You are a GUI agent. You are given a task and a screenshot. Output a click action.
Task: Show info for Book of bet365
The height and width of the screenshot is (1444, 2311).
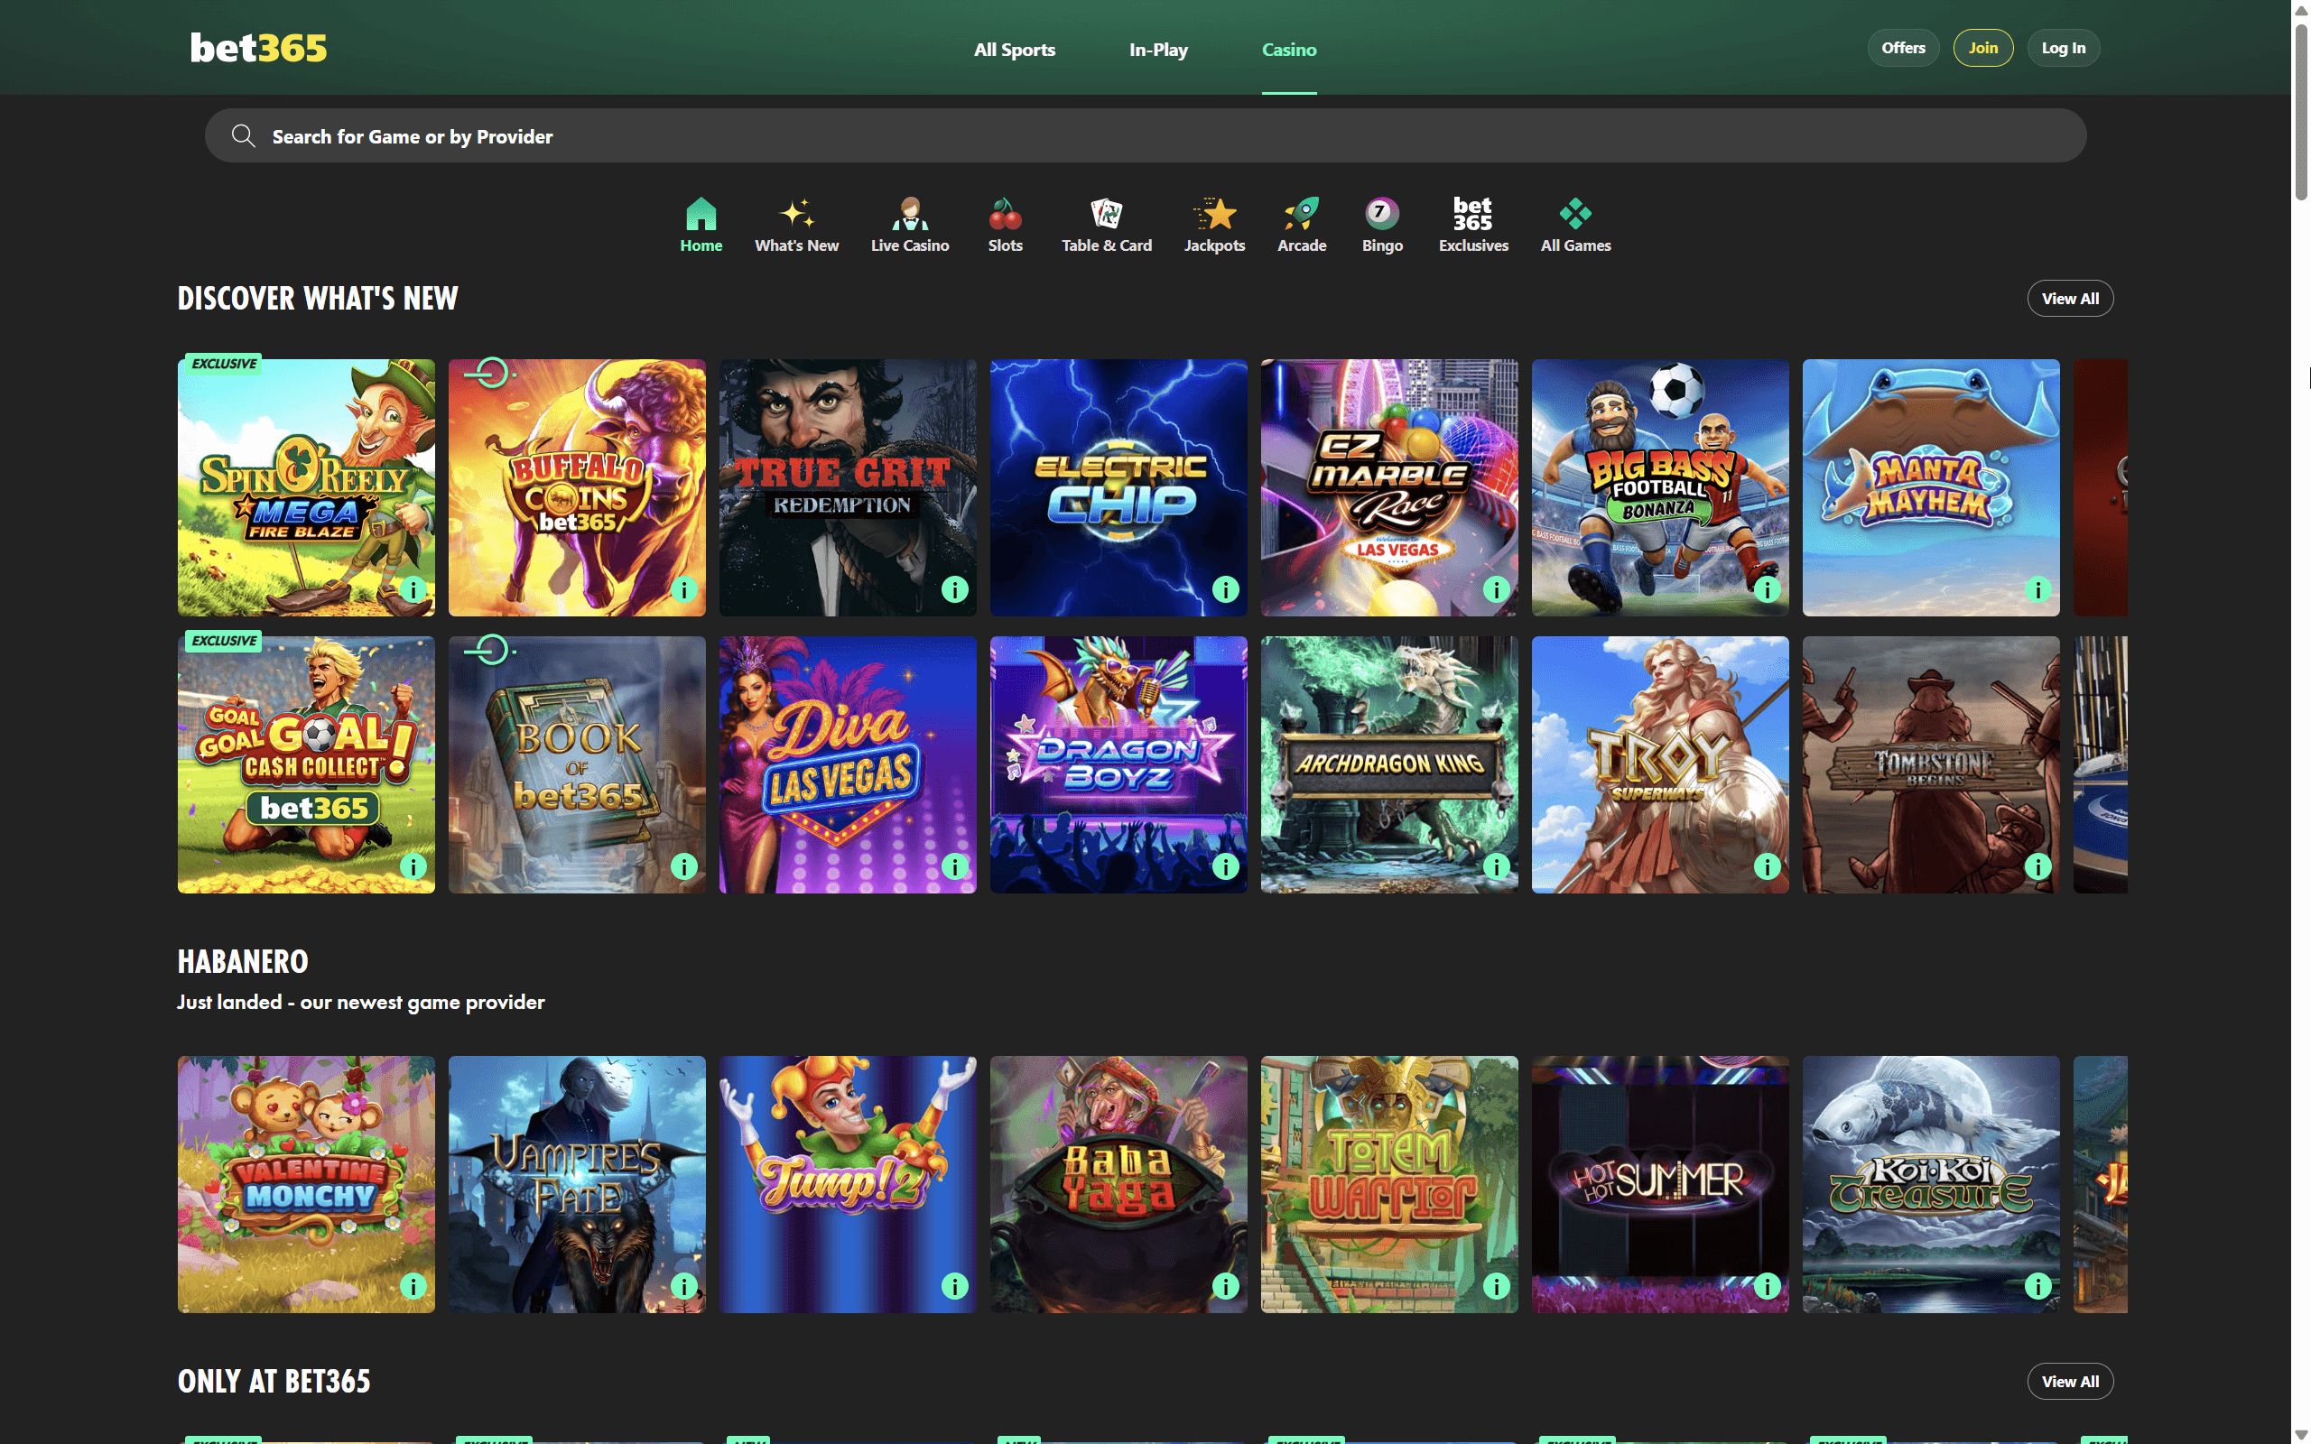point(683,866)
